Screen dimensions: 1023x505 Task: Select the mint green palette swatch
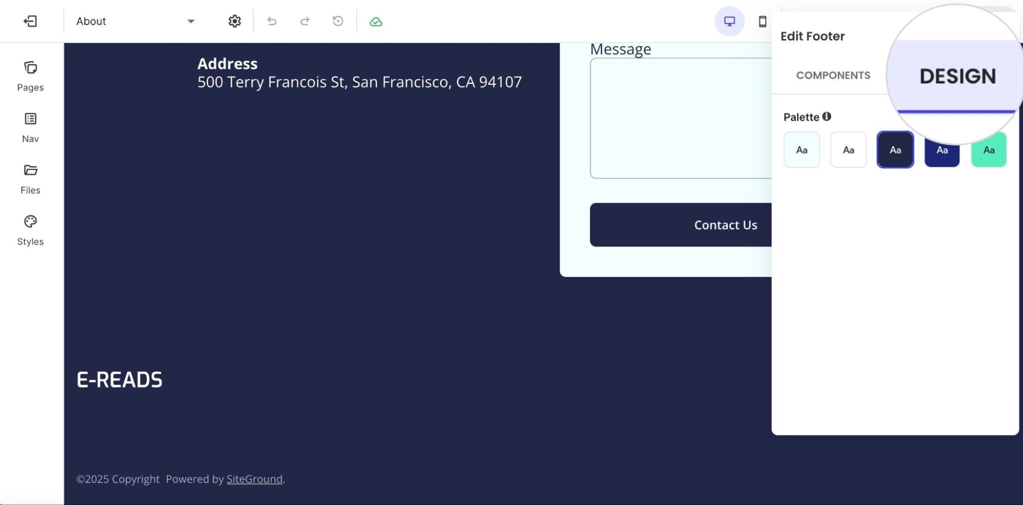pyautogui.click(x=989, y=150)
